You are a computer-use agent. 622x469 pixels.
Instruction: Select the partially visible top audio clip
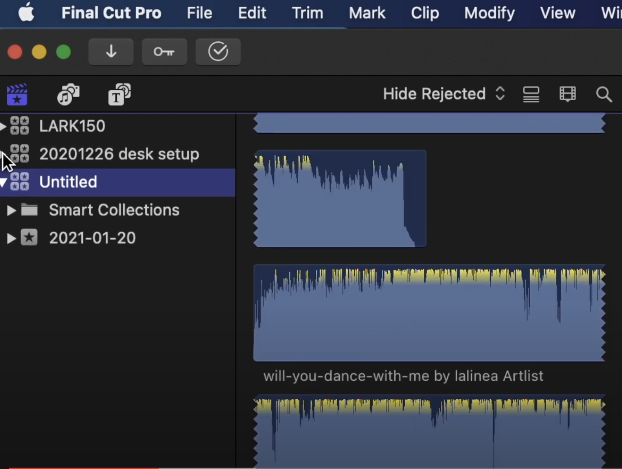(x=430, y=123)
